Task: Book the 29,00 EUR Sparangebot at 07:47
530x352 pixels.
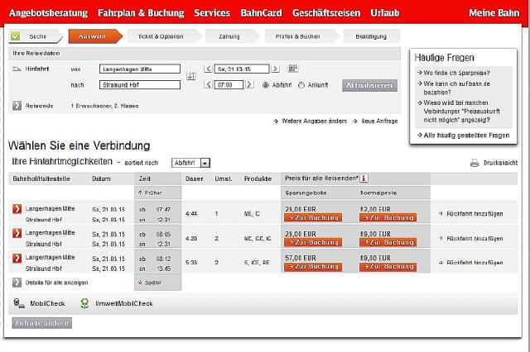Action: coord(313,217)
